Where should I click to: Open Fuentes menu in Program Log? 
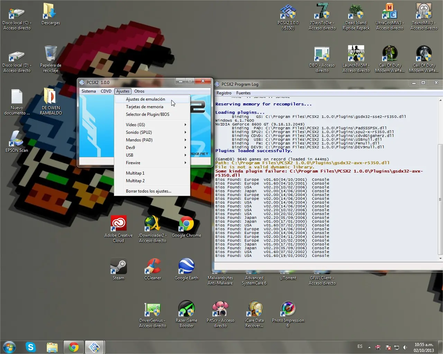[243, 93]
